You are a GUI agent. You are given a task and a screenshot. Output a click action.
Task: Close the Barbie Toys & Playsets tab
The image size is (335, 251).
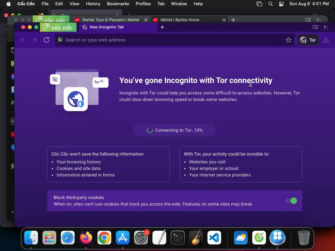click(146, 20)
